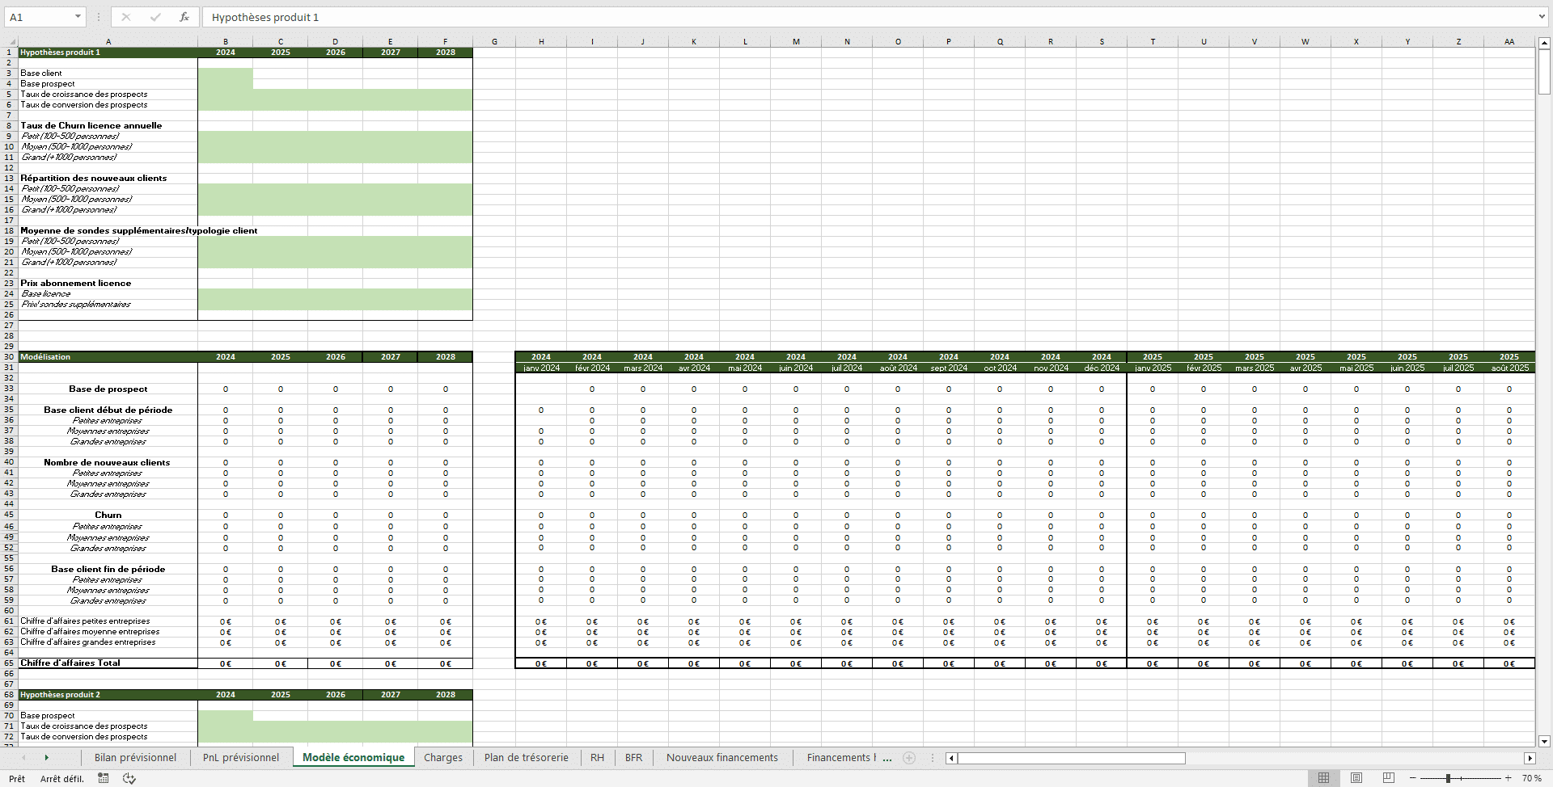Click the zoom out minus icon
1553x787 pixels.
point(1413,778)
